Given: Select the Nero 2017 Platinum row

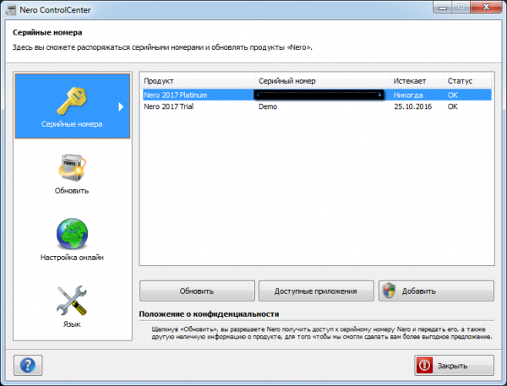Looking at the screenshot, I should point(317,95).
